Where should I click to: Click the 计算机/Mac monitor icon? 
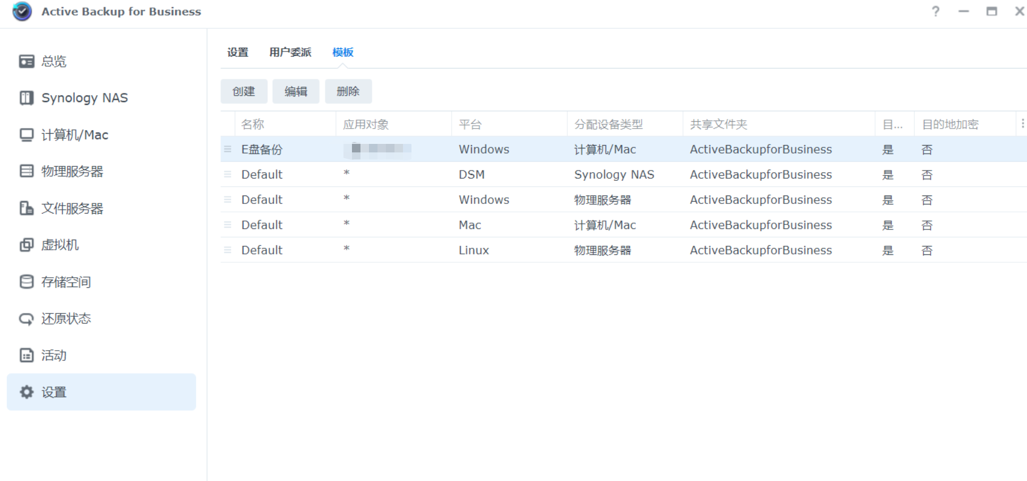(27, 135)
